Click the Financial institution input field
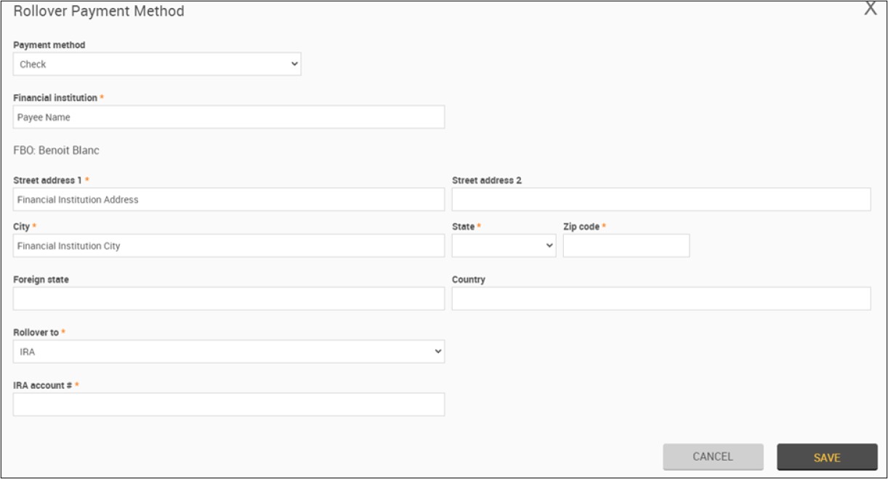This screenshot has width=888, height=479. pos(229,118)
